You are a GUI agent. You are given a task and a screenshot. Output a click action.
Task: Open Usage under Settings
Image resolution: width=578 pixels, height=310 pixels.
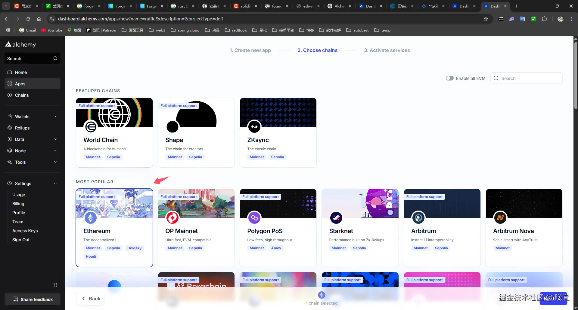pyautogui.click(x=19, y=195)
